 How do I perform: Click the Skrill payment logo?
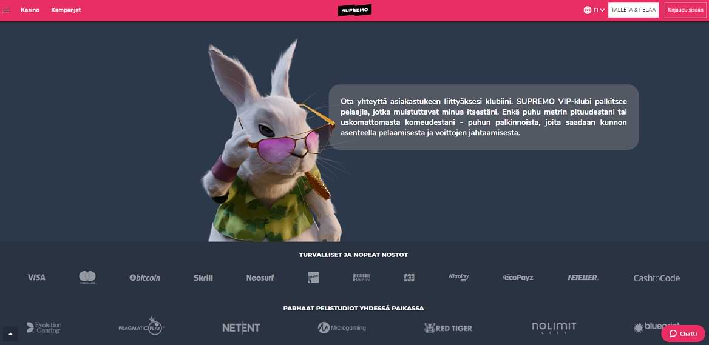[x=203, y=278]
